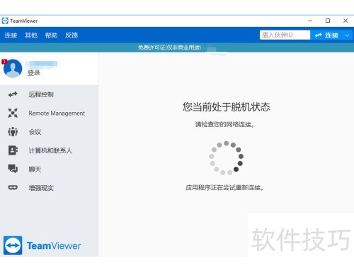The width and height of the screenshot is (354, 266).
Task: Focus the 插入伙伴ID input field
Action: (x=285, y=35)
